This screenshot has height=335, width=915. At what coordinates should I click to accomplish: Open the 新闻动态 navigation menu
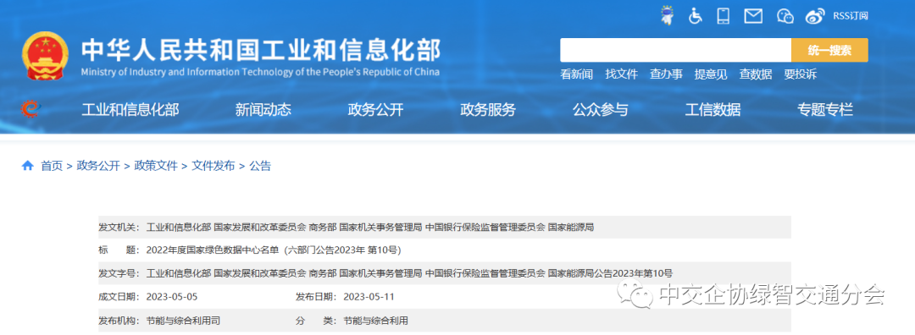tap(263, 109)
